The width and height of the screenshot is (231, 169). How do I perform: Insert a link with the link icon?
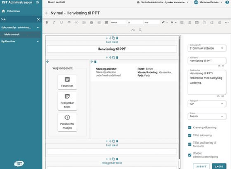[77, 22]
